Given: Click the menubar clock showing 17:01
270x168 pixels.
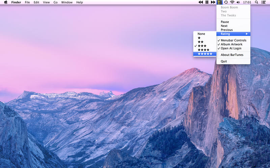Looking at the screenshot, I should [x=247, y=2].
